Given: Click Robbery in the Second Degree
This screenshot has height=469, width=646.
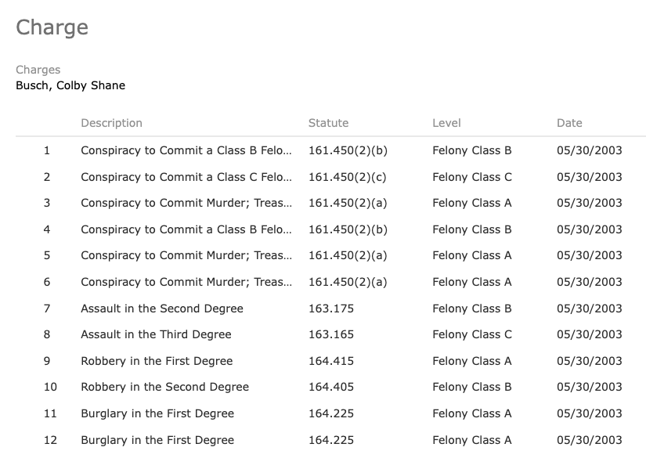Looking at the screenshot, I should point(164,387).
